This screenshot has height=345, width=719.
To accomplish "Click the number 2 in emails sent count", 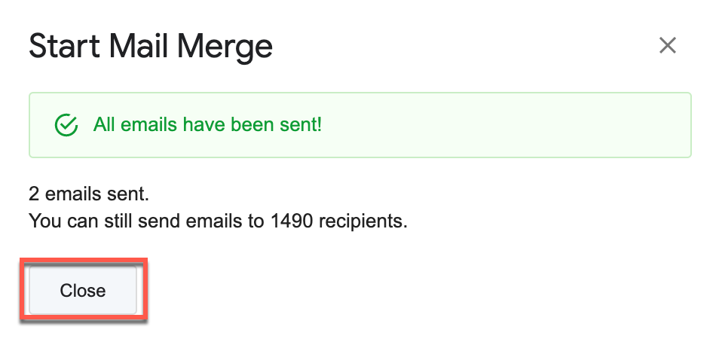I will tap(34, 194).
